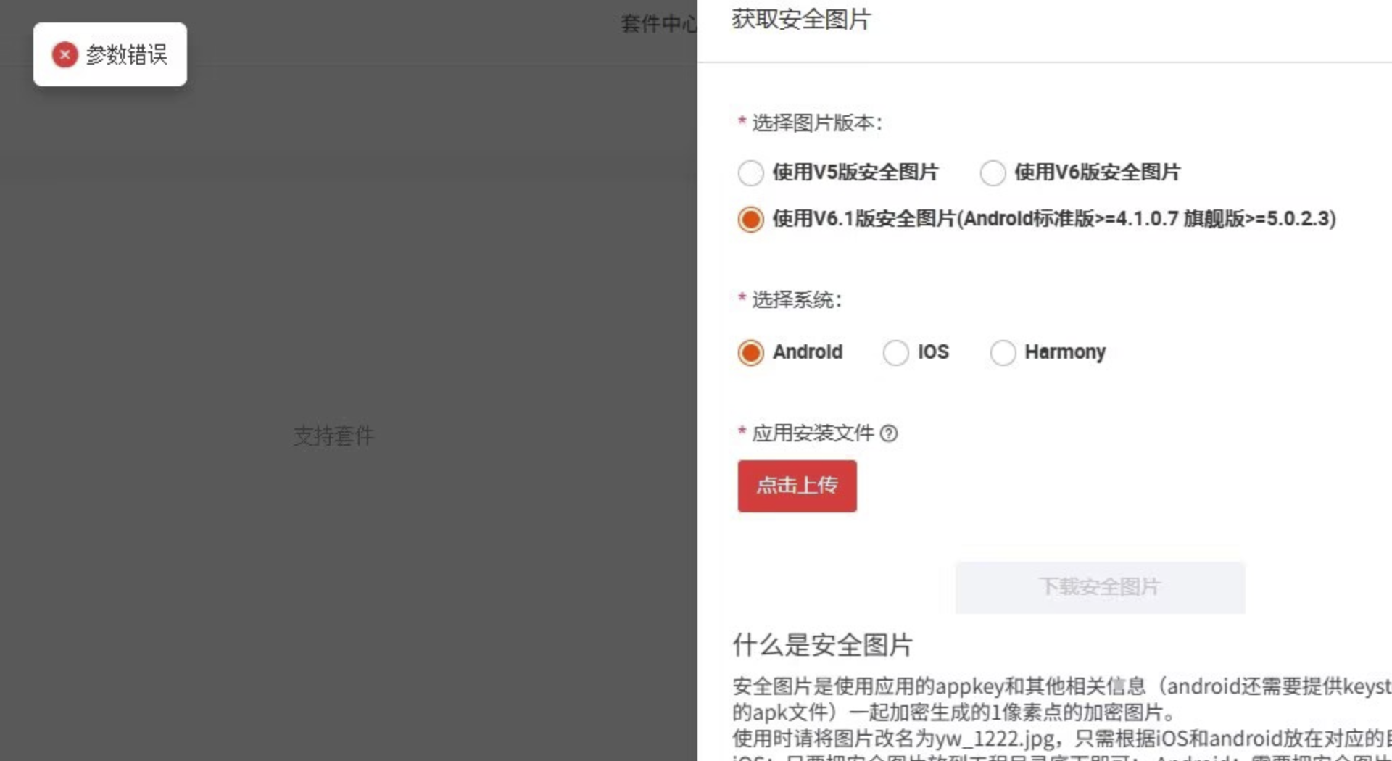Open the 套件中心 menu item
Screen dimensions: 1392x761
pyautogui.click(x=658, y=24)
